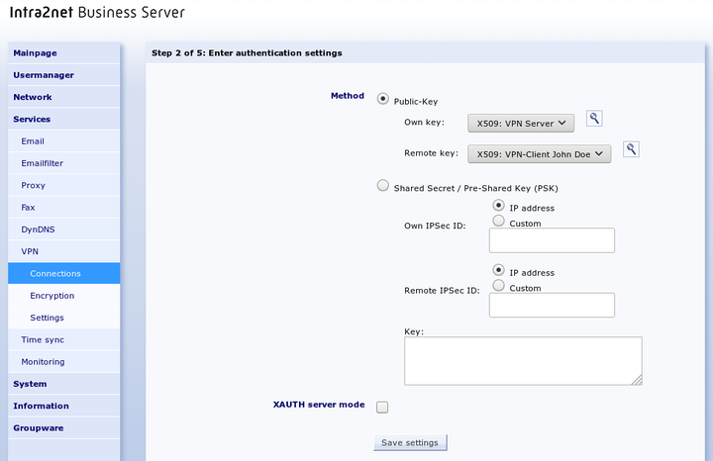Open the Services menu
Image resolution: width=713 pixels, height=461 pixels.
pos(64,119)
